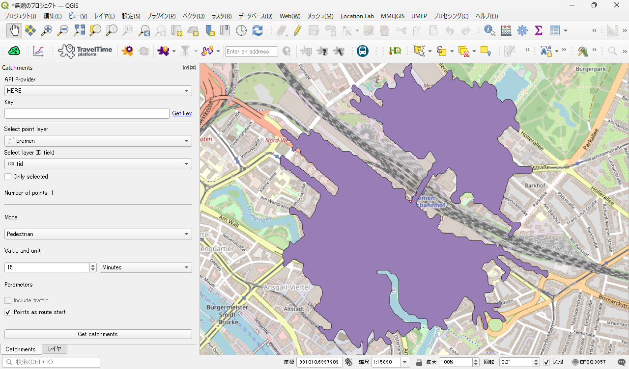Viewport: 629px width, 369px height.
Task: Open statistical summary sigma icon
Action: pyautogui.click(x=539, y=30)
